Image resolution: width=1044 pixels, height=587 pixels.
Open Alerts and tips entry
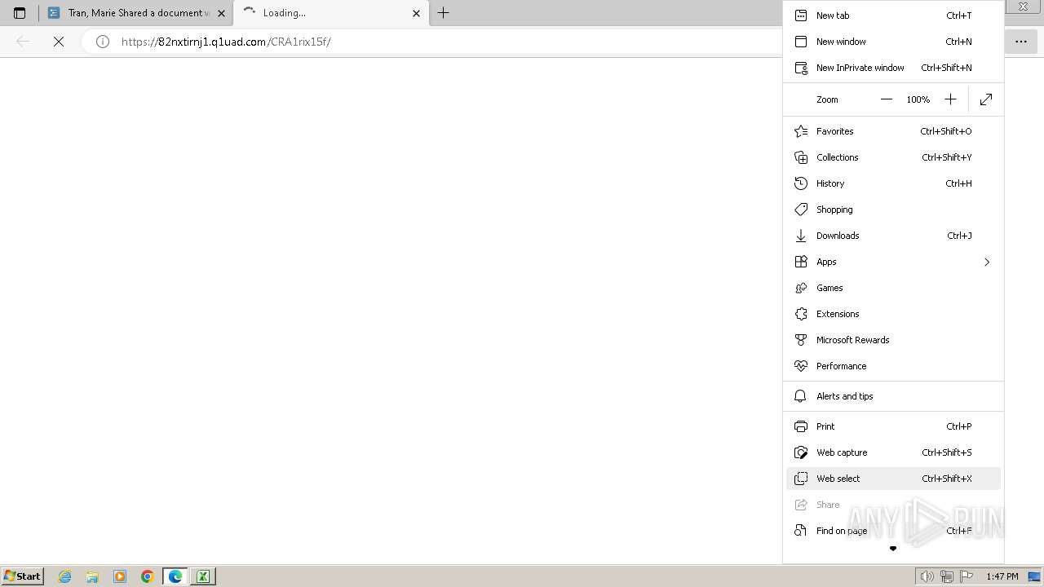click(893, 396)
